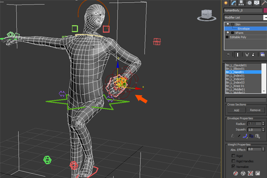Open Configure Modifier Sets icon

pyautogui.click(x=263, y=55)
